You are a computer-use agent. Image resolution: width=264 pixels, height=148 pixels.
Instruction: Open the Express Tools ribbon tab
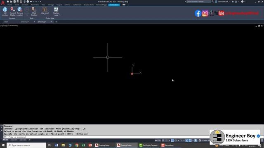[89, 5]
